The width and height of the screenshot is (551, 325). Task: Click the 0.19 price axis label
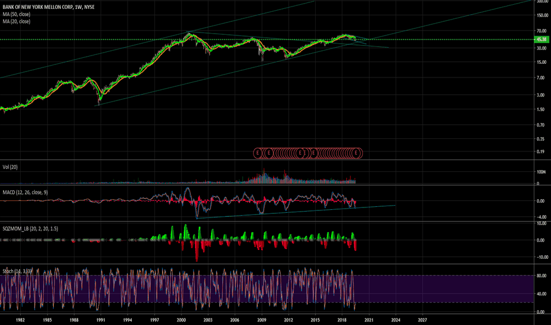pyautogui.click(x=542, y=152)
